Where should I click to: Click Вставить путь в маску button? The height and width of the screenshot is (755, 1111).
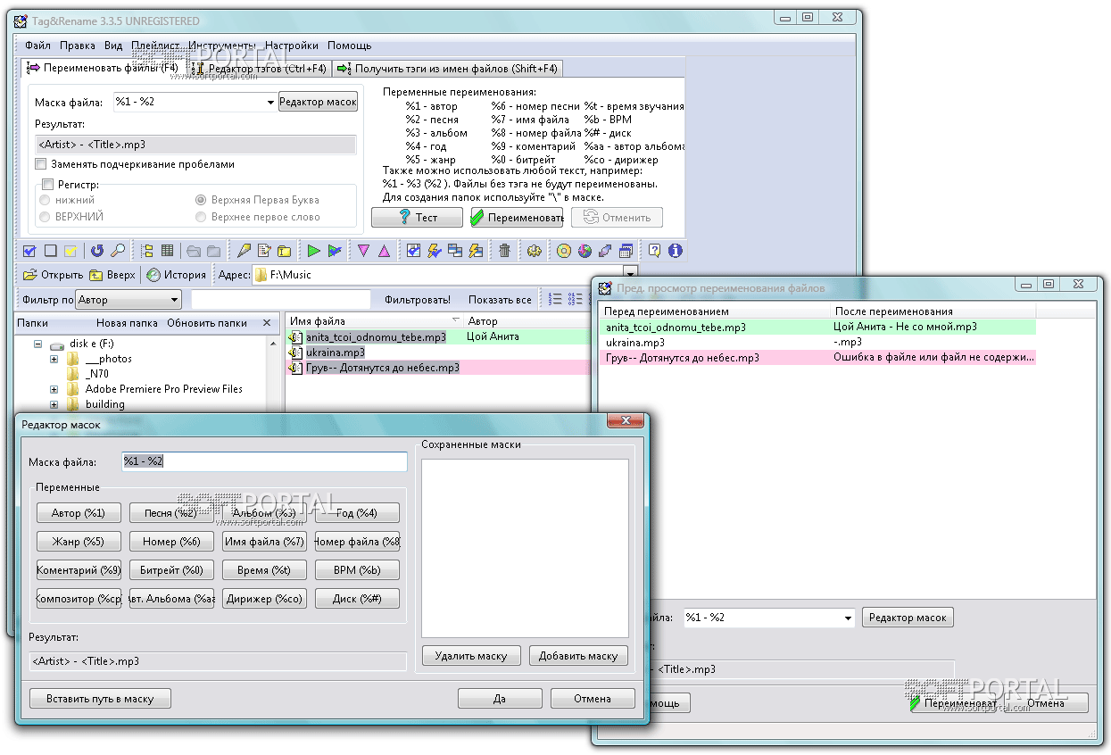point(100,699)
